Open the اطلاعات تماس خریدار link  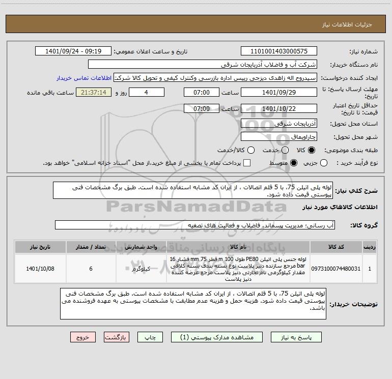point(84,78)
